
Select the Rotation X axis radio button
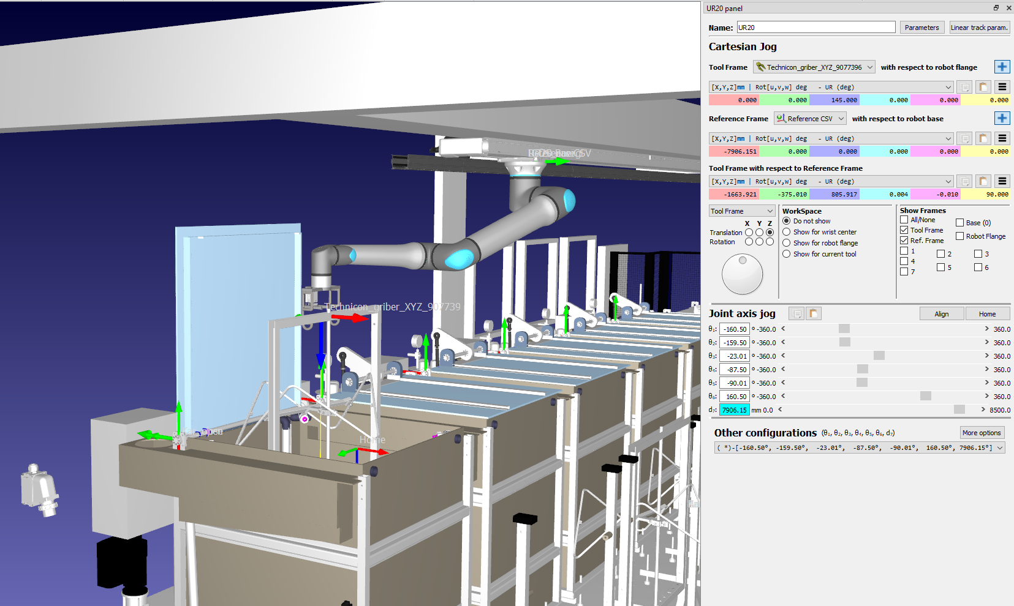click(x=749, y=242)
